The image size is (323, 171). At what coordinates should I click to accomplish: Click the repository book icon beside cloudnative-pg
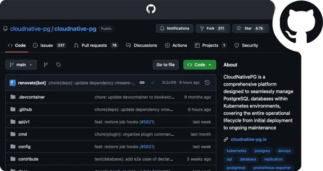5,29
